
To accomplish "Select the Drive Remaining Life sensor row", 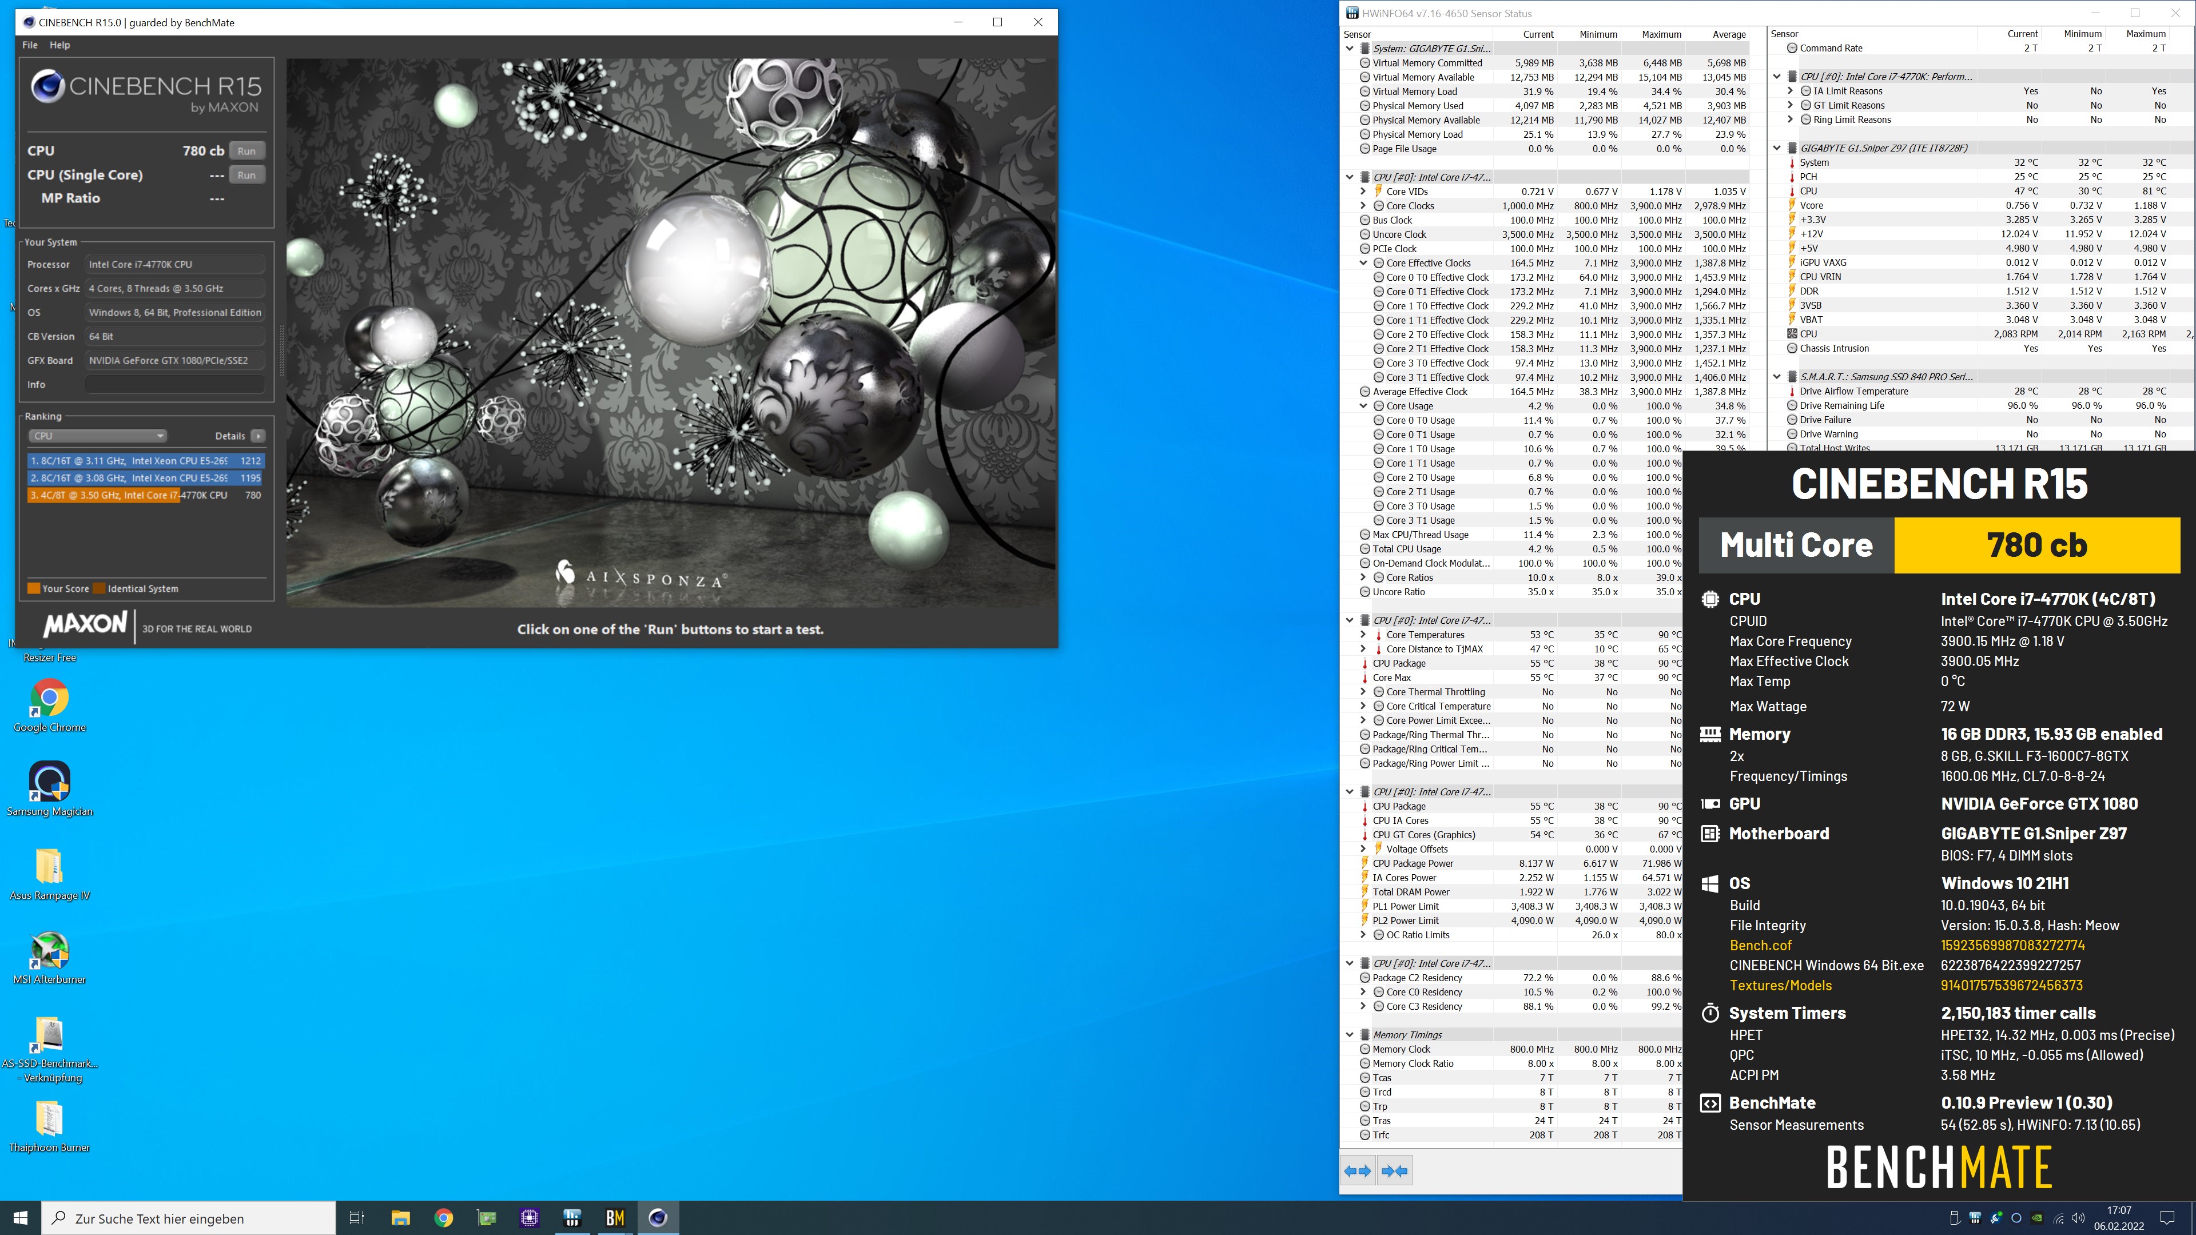I will (x=1980, y=406).
